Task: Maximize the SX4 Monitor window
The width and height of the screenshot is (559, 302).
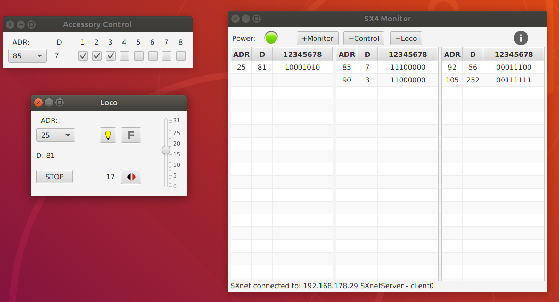Action: click(257, 19)
